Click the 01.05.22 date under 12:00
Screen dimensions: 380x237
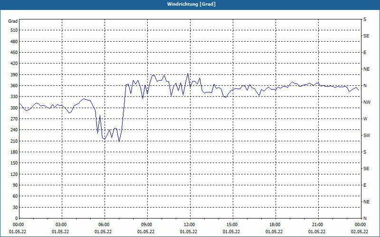189,232
